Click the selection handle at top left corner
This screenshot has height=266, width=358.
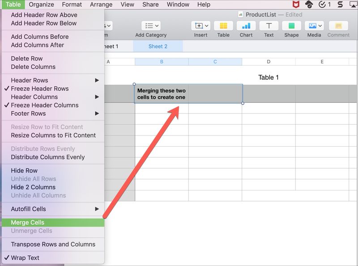[134, 84]
